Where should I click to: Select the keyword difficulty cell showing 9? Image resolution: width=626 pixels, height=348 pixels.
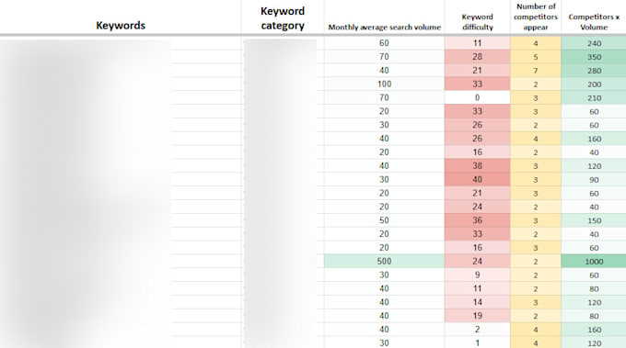[477, 275]
